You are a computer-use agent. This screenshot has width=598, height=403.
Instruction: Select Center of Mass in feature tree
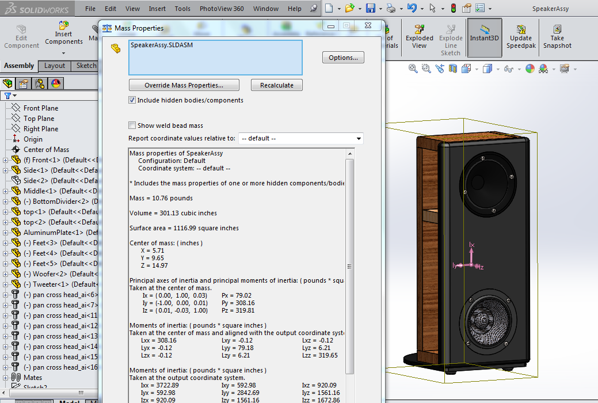pos(45,150)
